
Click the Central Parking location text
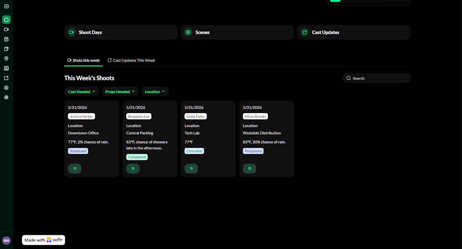tap(140, 133)
